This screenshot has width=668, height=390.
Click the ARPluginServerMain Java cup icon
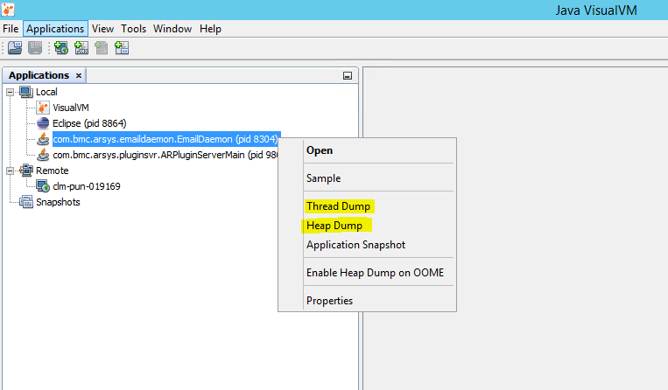point(43,155)
